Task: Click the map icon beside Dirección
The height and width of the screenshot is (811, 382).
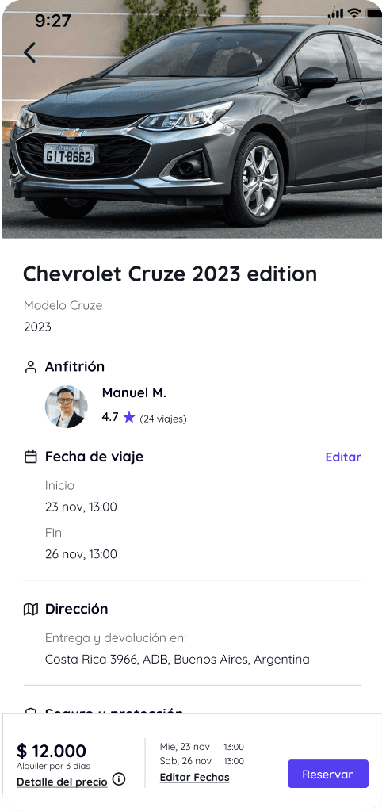Action: [31, 610]
